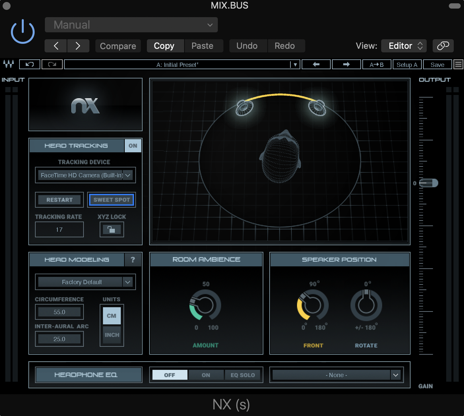Toggle the plugin power bypass button

(x=23, y=32)
